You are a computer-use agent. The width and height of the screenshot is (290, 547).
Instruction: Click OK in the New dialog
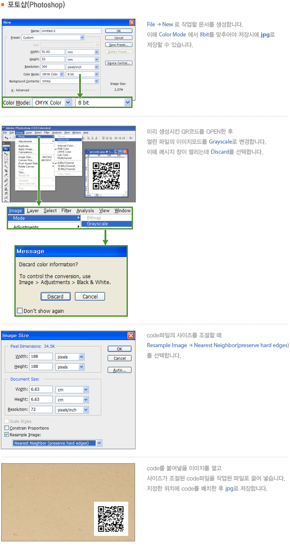(119, 31)
